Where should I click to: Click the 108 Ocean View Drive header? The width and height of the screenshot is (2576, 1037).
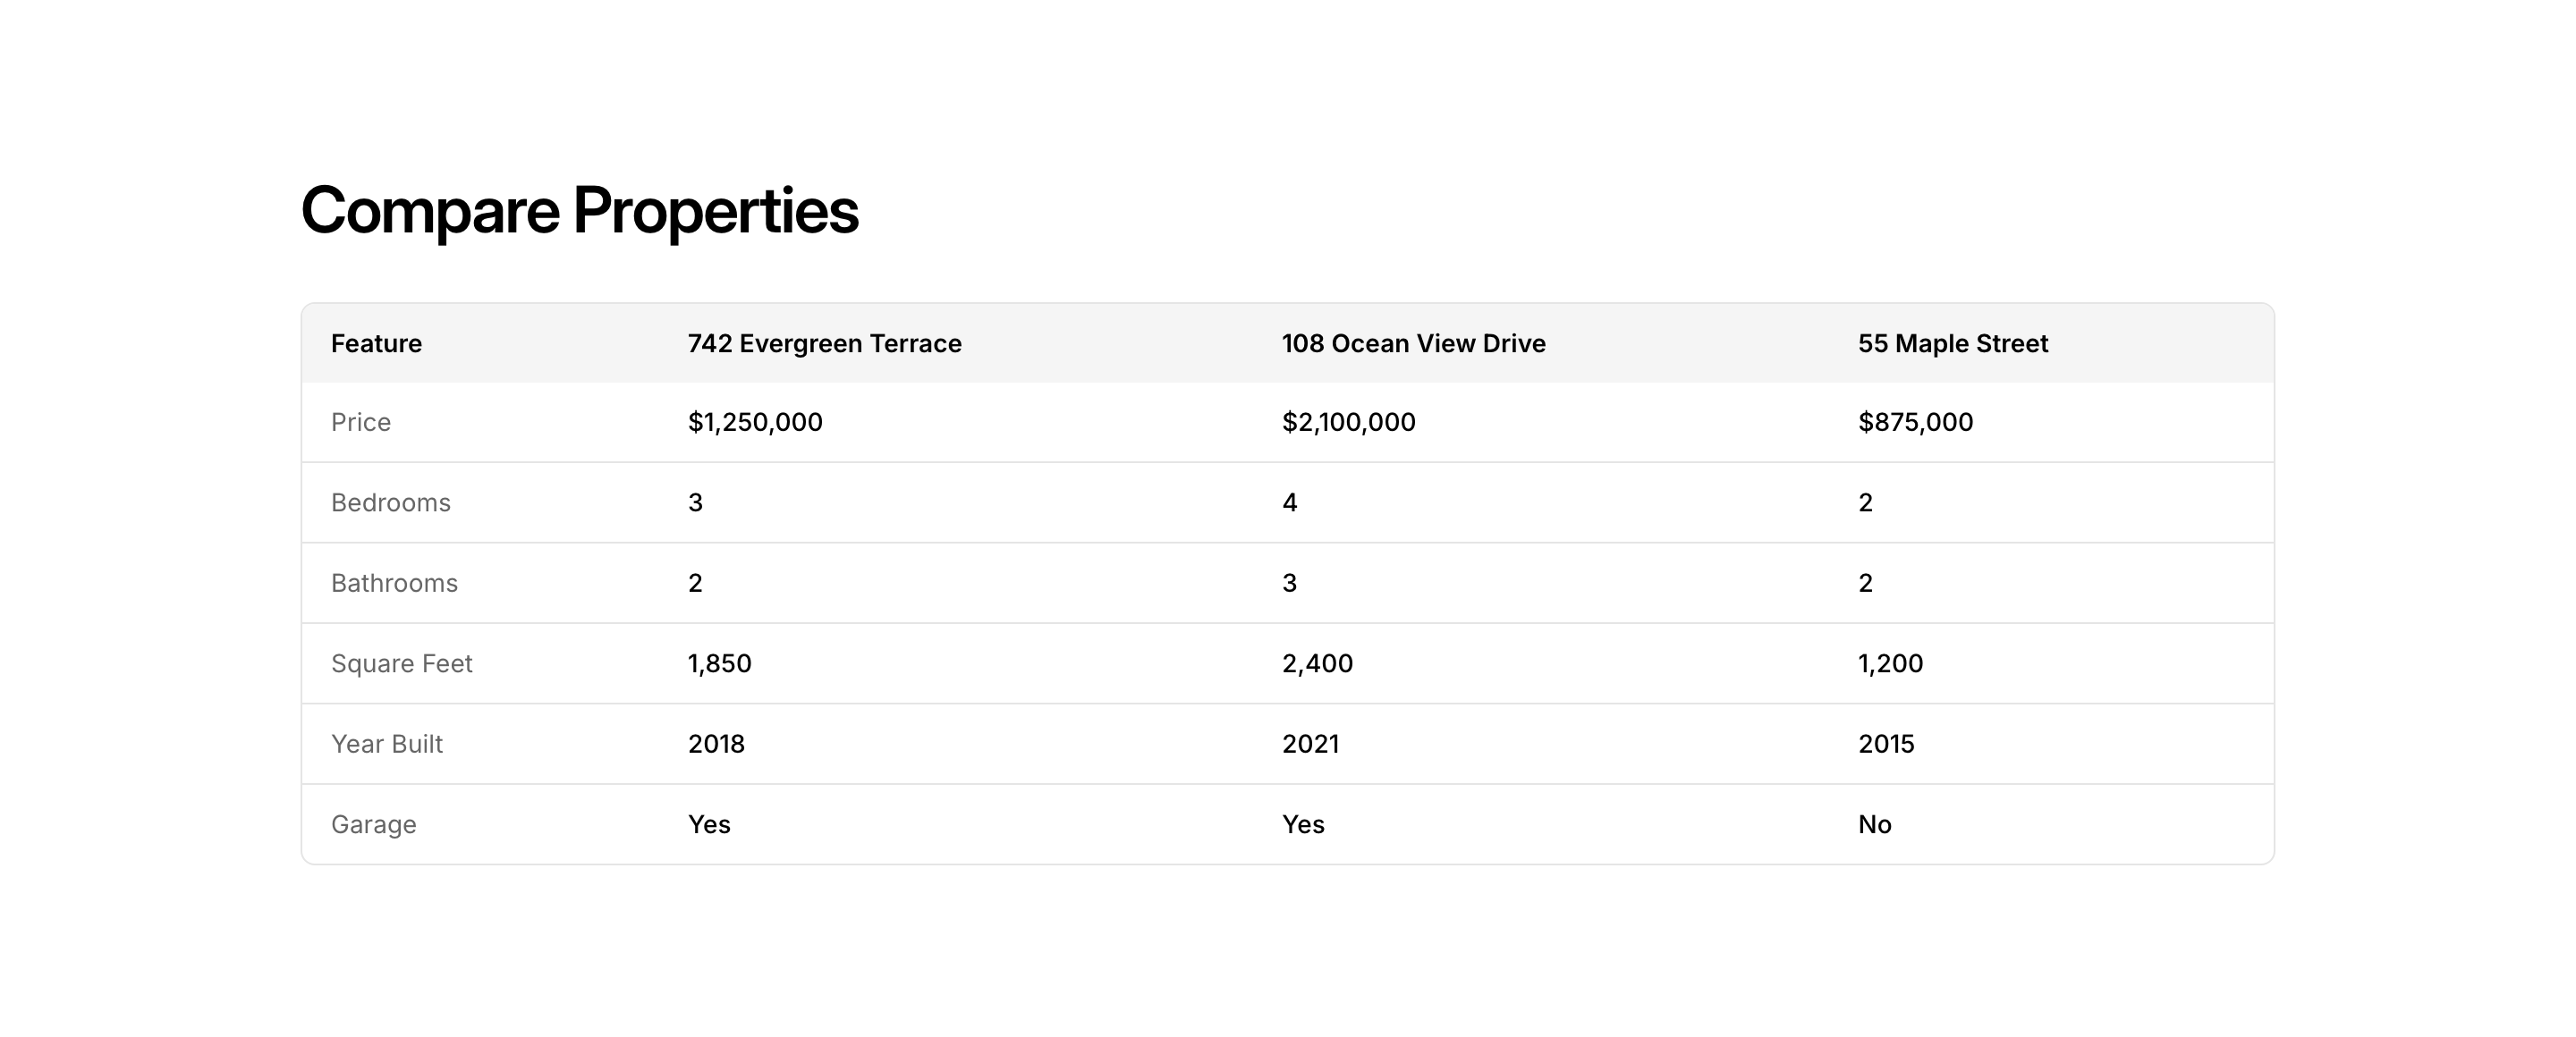click(x=1413, y=343)
